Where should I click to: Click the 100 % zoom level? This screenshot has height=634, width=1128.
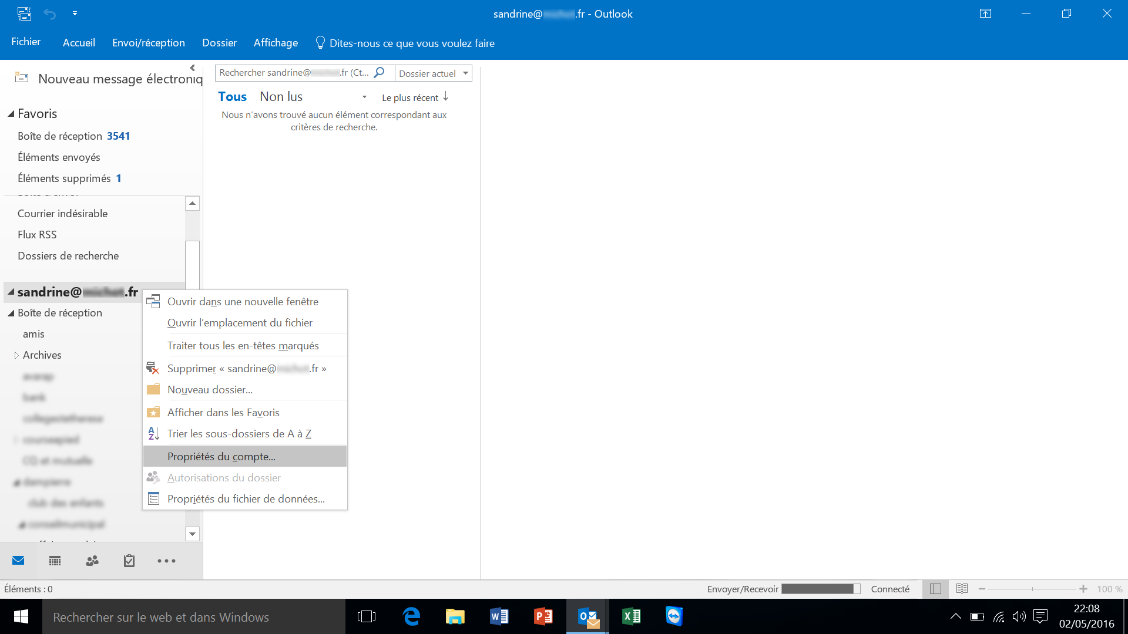tap(1109, 589)
